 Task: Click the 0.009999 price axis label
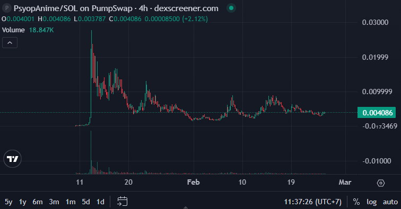click(377, 92)
